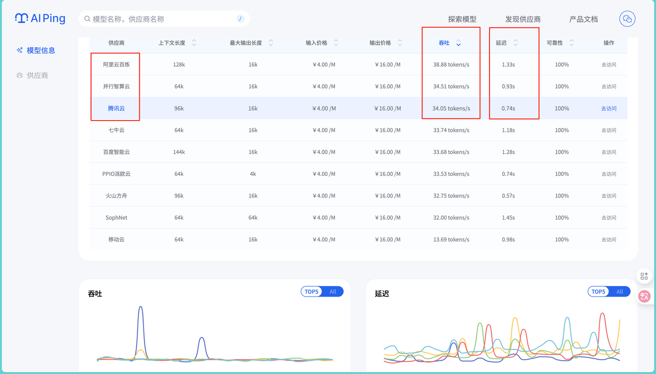Sort table by 最大输出长度 arrows
The height and width of the screenshot is (374, 656).
tap(271, 43)
